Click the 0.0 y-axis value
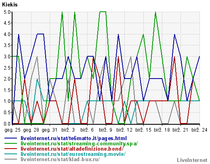This screenshot has width=210, height=164. [7, 124]
